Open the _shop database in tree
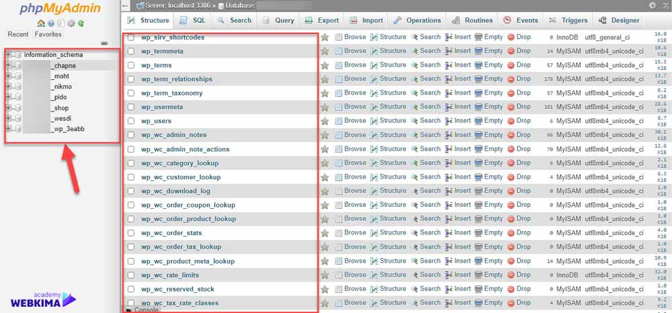This screenshot has width=672, height=313. click(61, 108)
